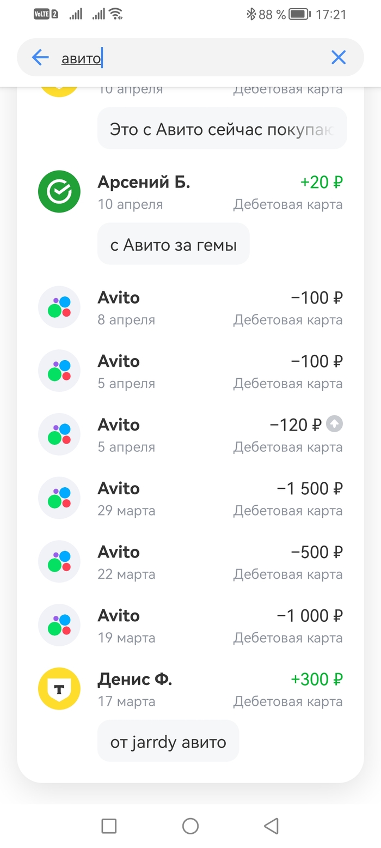The width and height of the screenshot is (381, 848).
Task: Tap the gray arrow badge beside −120 ₽
Action: click(334, 423)
